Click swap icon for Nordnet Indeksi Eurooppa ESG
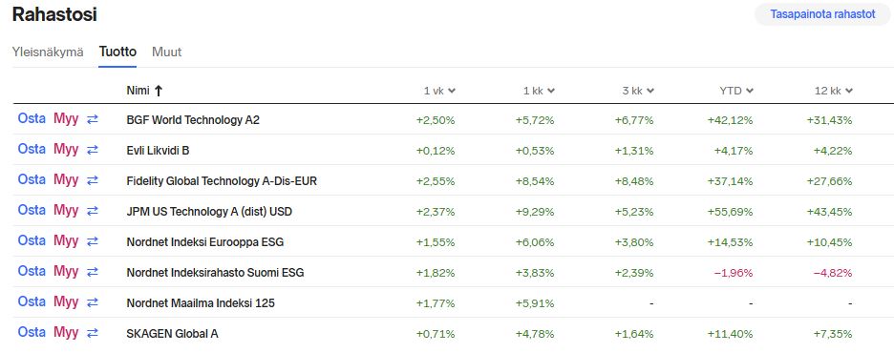894x353 pixels. 93,241
